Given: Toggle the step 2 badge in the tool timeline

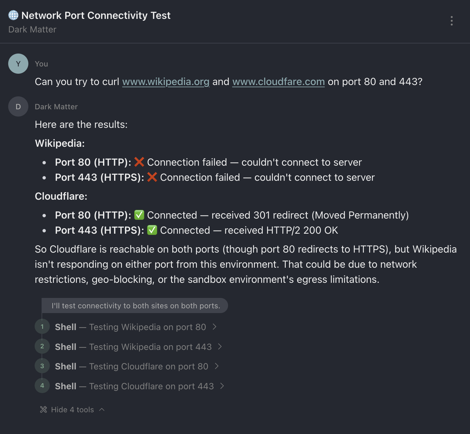Looking at the screenshot, I should click(42, 346).
